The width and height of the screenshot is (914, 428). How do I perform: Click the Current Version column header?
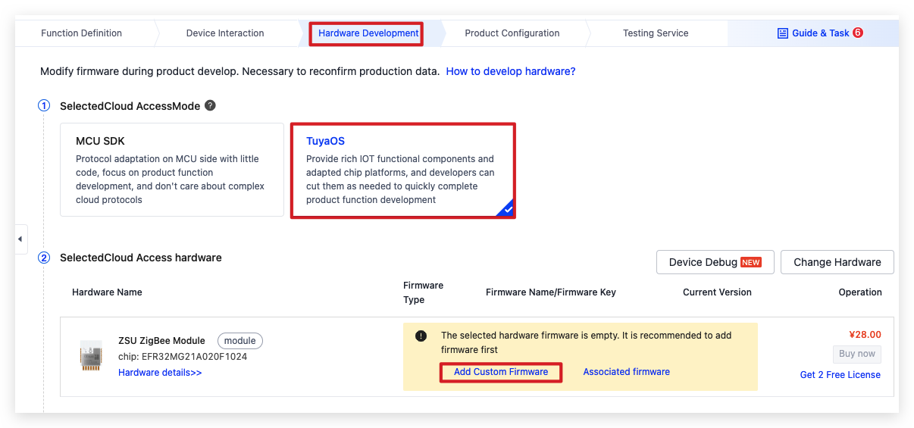click(x=717, y=292)
